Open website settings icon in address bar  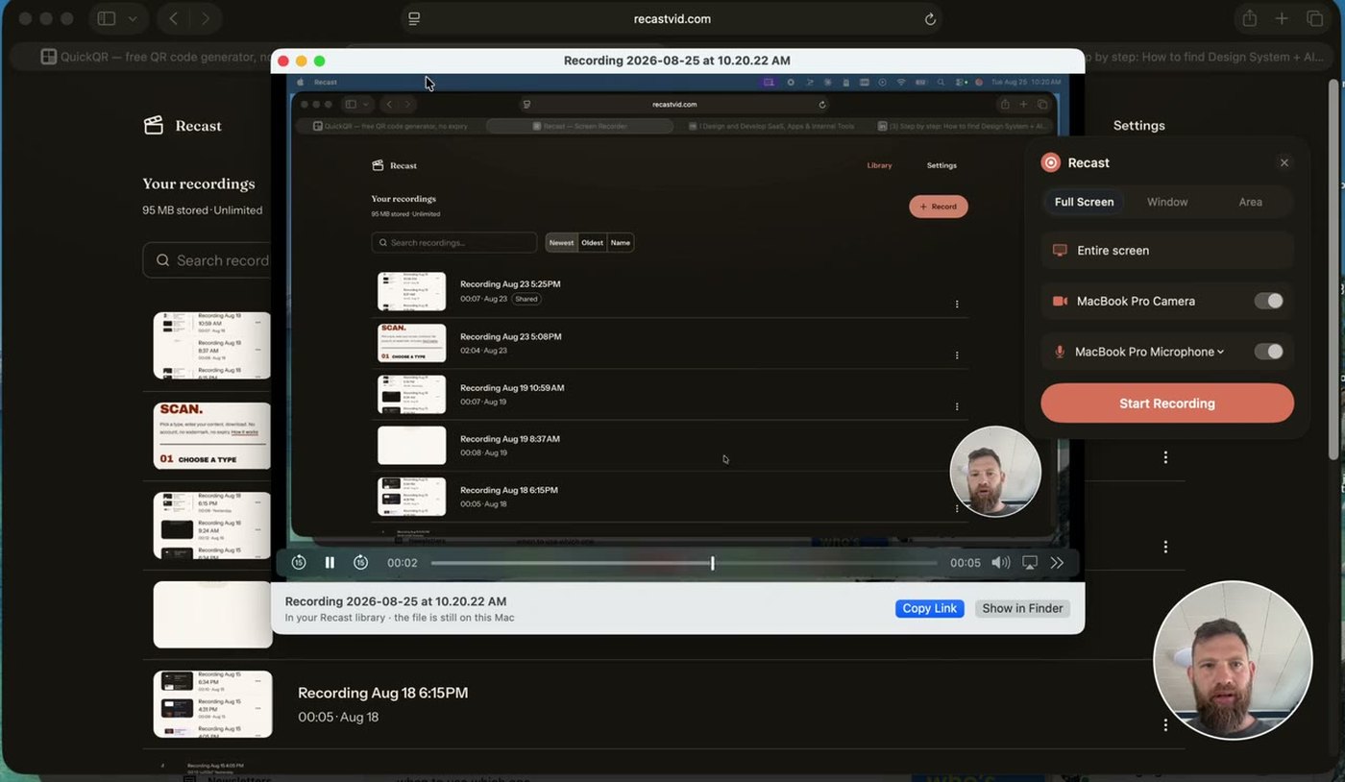[414, 19]
